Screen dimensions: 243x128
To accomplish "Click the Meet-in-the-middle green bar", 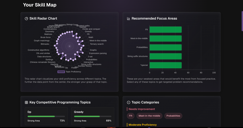I will 165,38.
